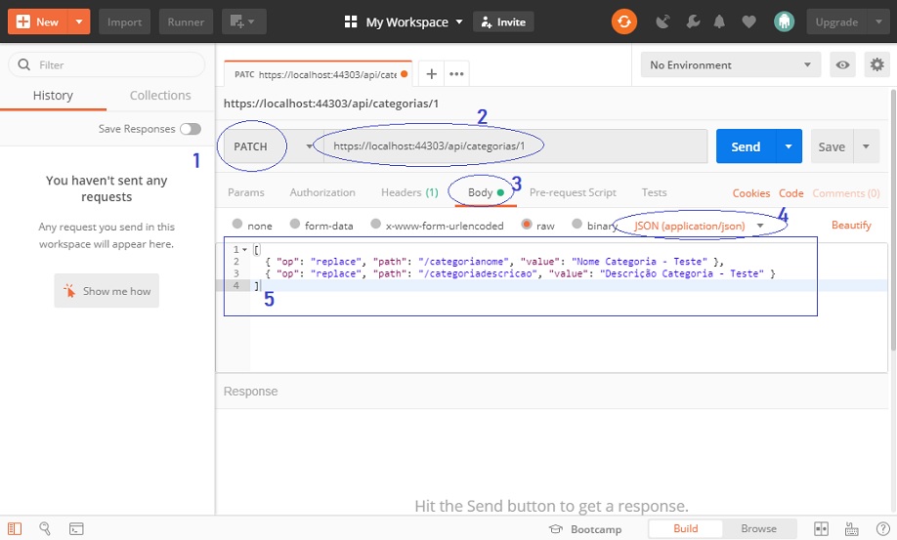897x540 pixels.
Task: Open the Code link
Action: click(x=791, y=193)
